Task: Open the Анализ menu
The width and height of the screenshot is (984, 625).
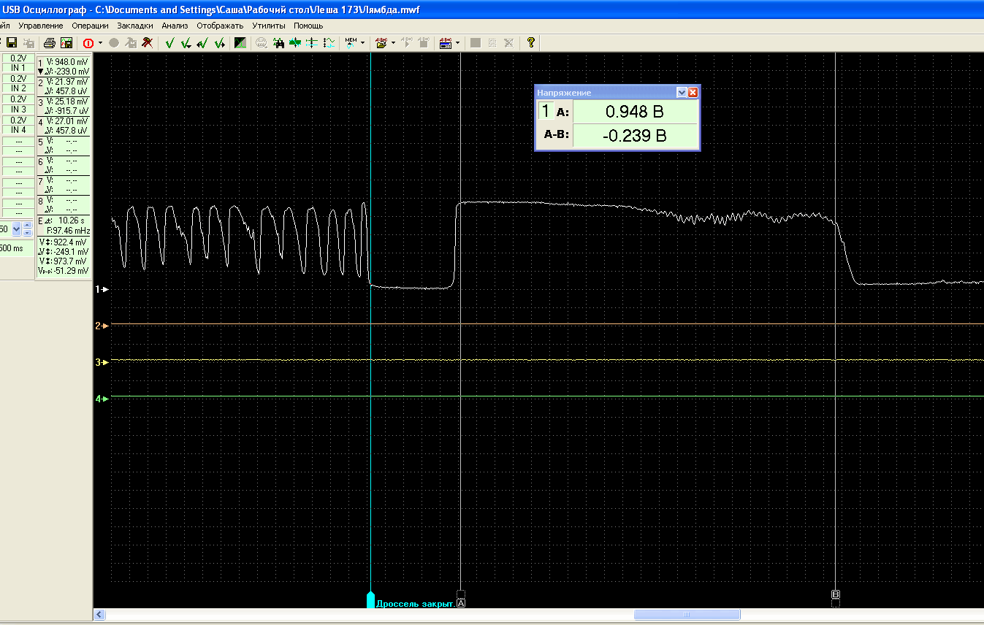Action: 175,26
